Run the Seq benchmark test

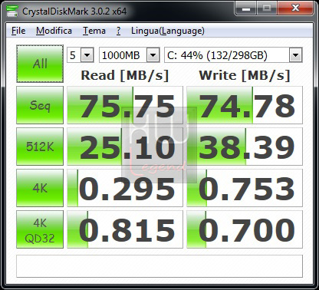pyautogui.click(x=40, y=105)
